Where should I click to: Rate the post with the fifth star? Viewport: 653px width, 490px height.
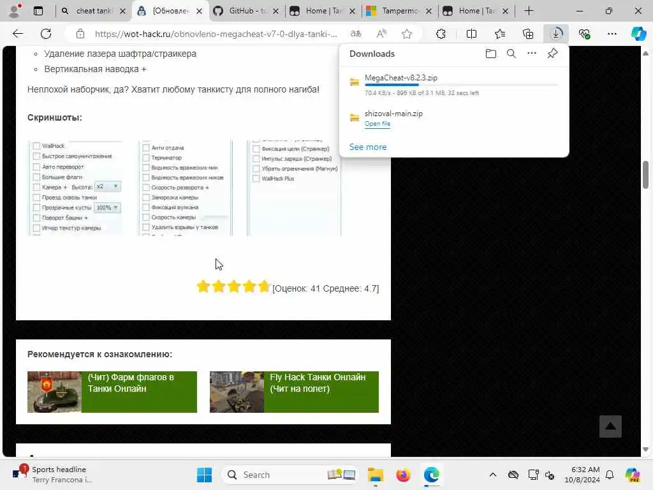coord(264,286)
